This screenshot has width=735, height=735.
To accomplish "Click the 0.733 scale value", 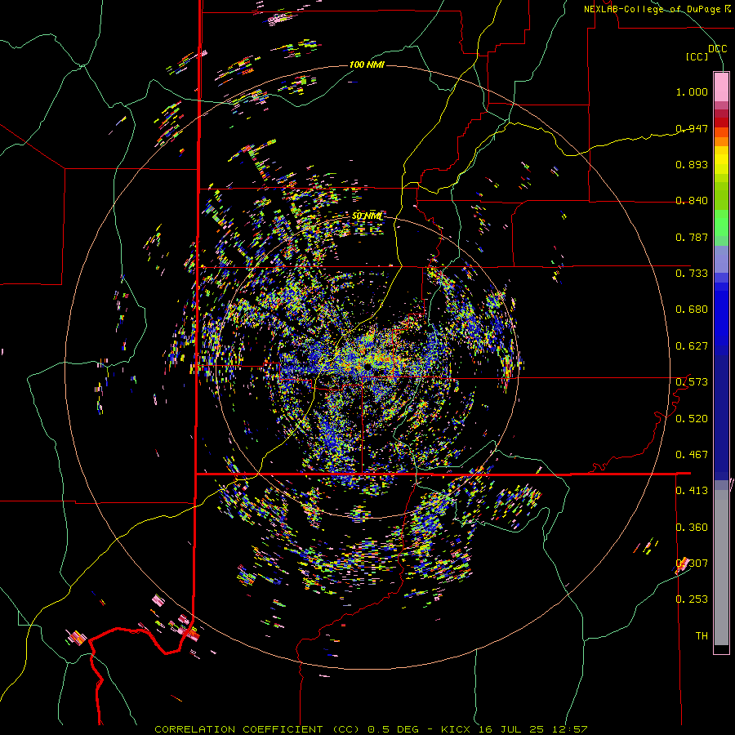I will [692, 274].
